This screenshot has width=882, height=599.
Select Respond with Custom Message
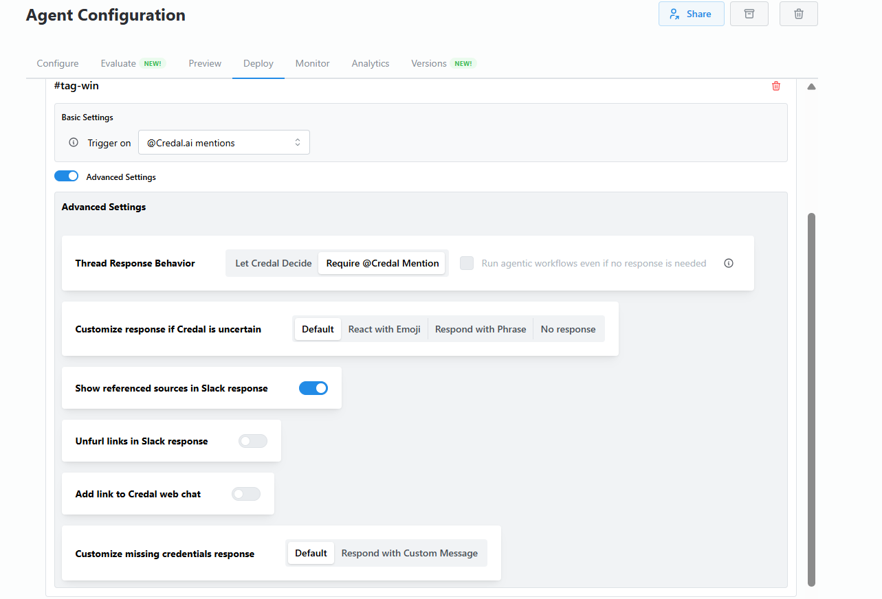tap(409, 553)
